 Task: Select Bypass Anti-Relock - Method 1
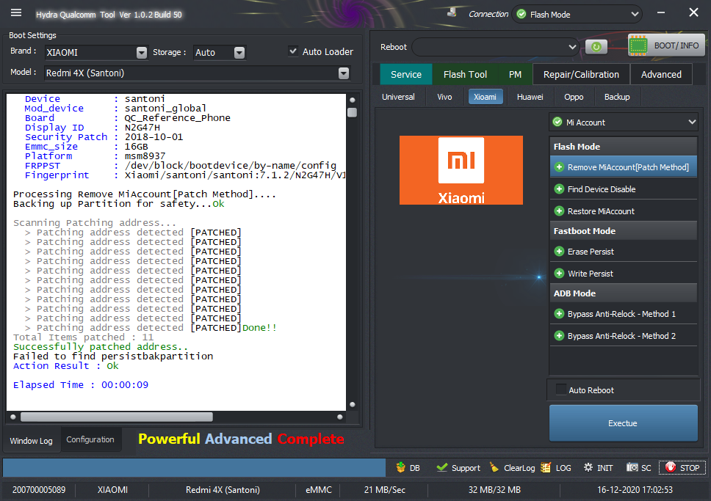[624, 314]
